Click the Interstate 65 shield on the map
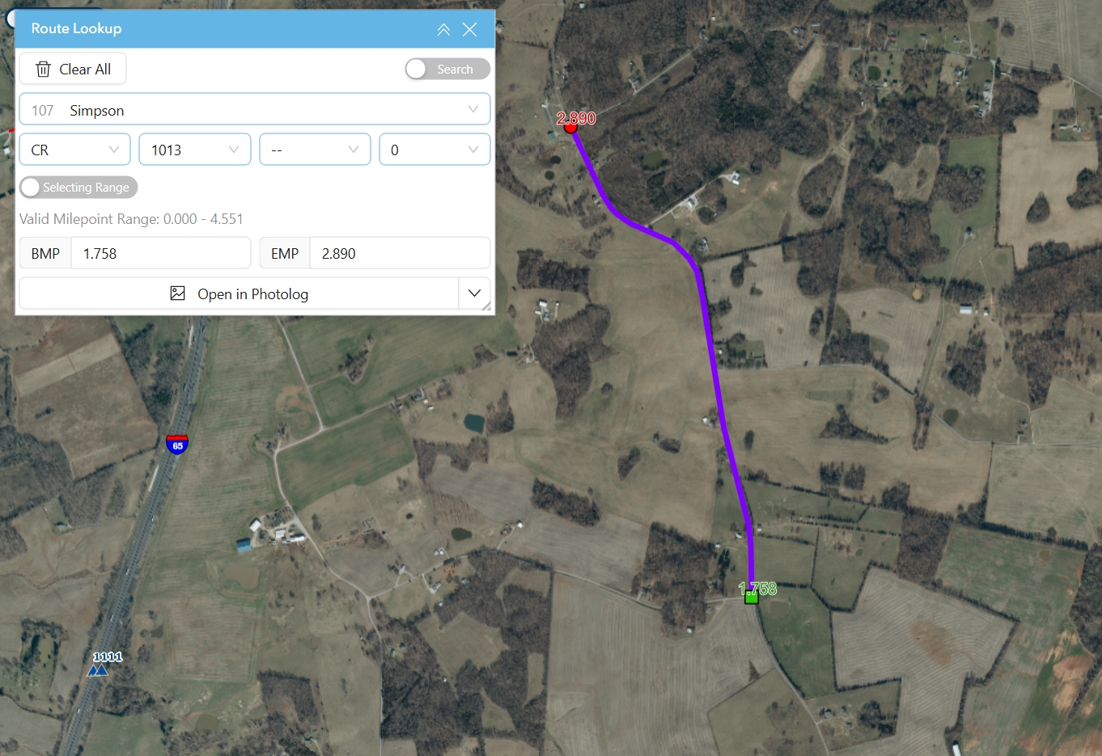The width and height of the screenshot is (1102, 756). 177,444
